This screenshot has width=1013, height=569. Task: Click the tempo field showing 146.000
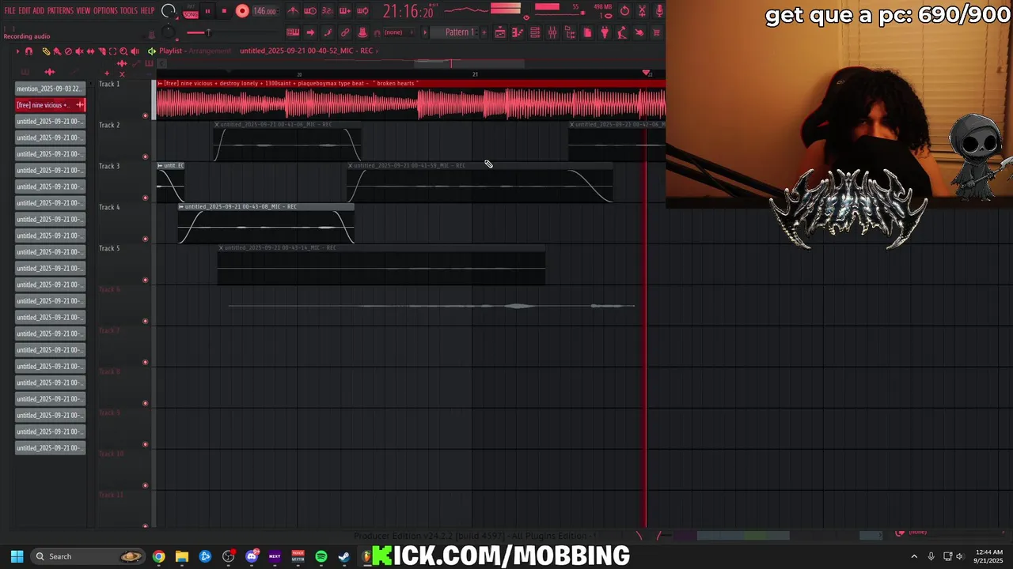(x=264, y=11)
